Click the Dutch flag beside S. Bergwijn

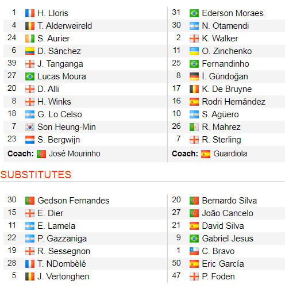click(30, 140)
